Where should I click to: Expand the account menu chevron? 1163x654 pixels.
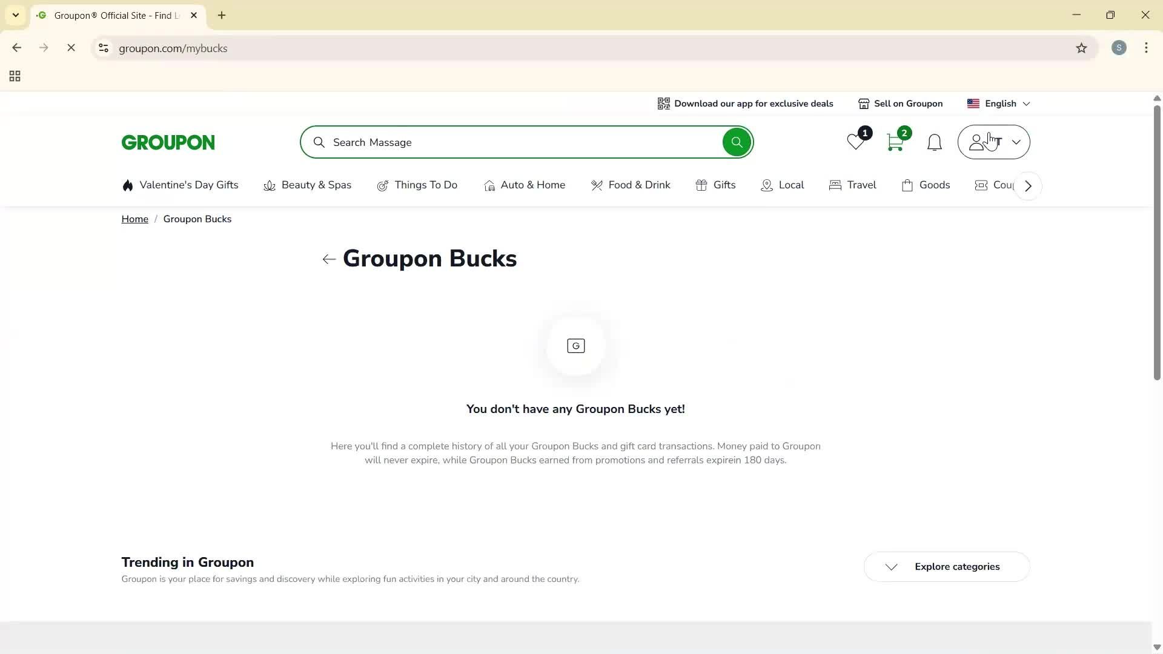coord(1016,142)
